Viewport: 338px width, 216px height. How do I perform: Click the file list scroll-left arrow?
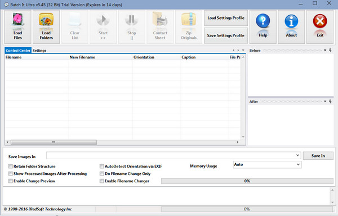(x=7, y=142)
